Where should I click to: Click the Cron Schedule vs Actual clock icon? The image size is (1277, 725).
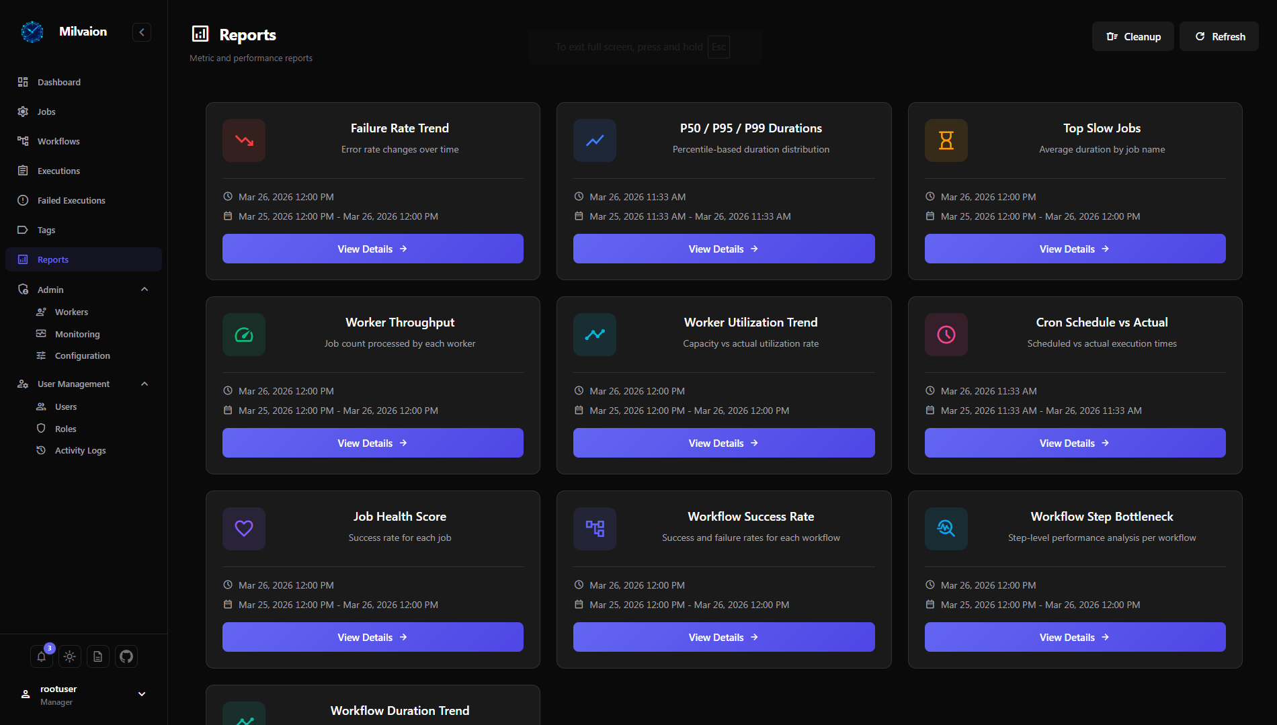(946, 334)
